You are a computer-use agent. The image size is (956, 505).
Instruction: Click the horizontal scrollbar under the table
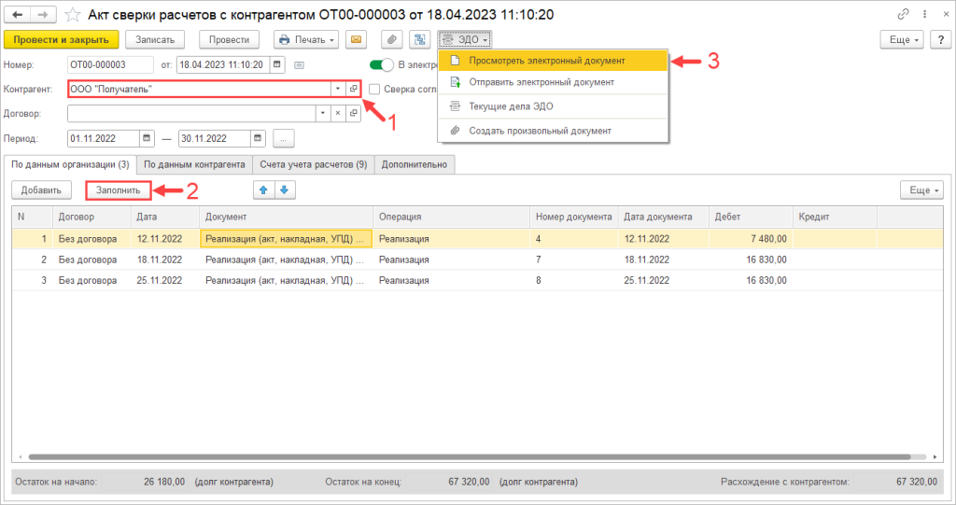click(x=467, y=457)
